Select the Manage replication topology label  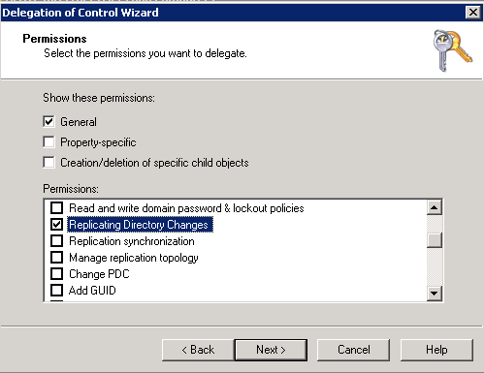pos(134,258)
